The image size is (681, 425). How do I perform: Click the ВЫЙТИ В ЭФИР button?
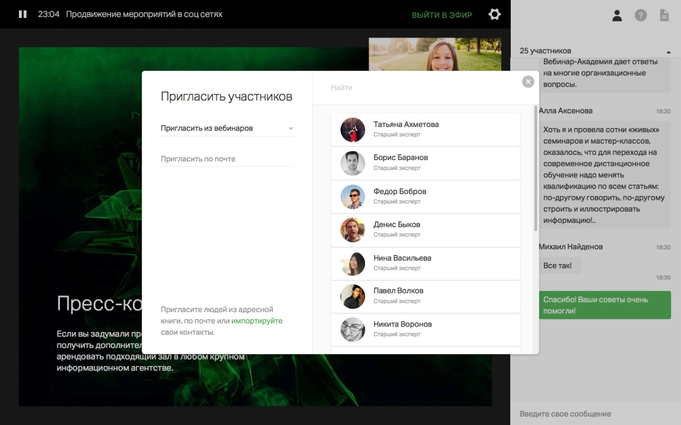442,15
